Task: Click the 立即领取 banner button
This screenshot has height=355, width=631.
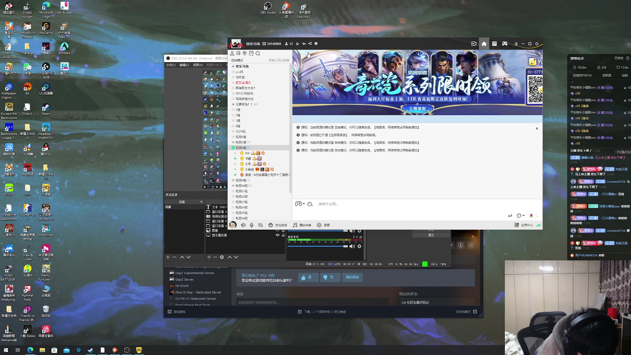Action: 417,109
